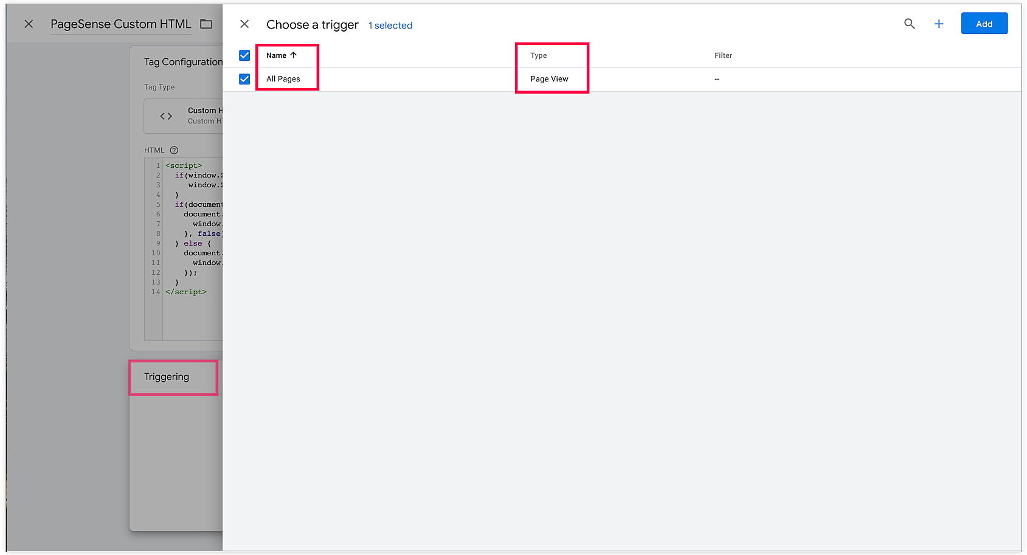
Task: Click inside the HTML script editor
Action: pyautogui.click(x=184, y=249)
